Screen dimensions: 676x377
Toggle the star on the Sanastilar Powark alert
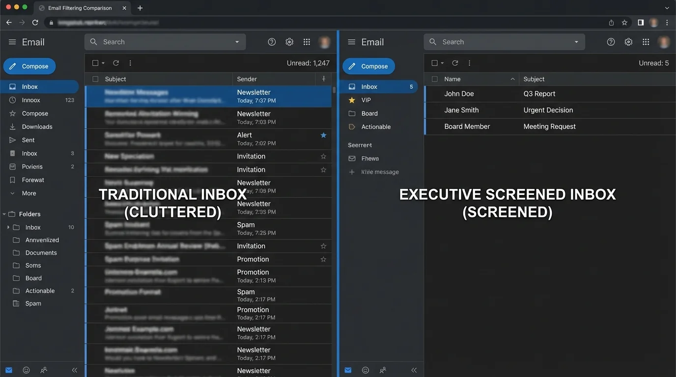click(x=323, y=135)
